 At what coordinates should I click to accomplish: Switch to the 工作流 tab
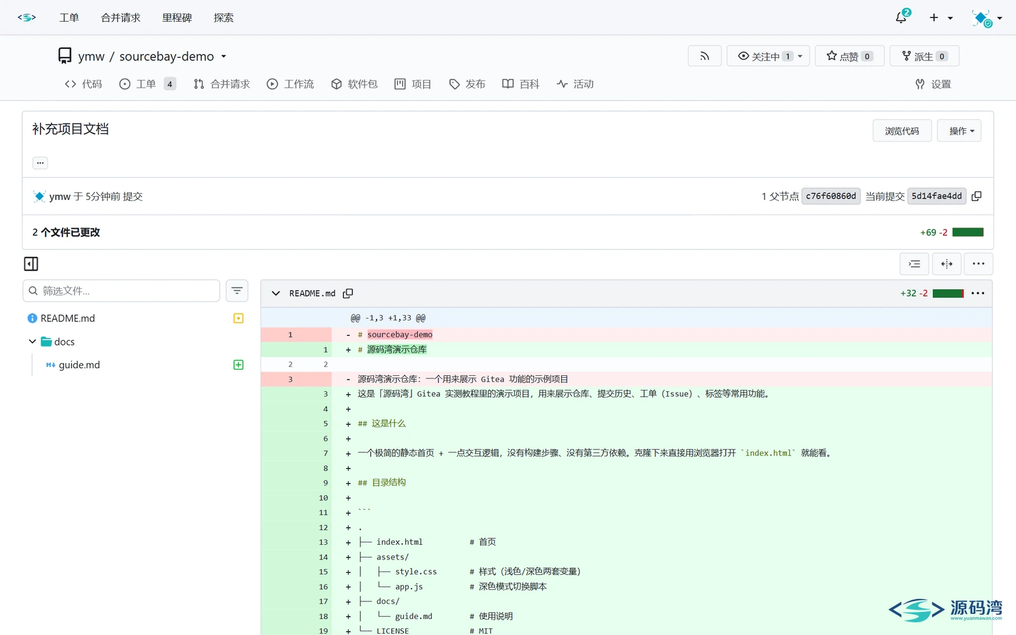[x=290, y=84]
